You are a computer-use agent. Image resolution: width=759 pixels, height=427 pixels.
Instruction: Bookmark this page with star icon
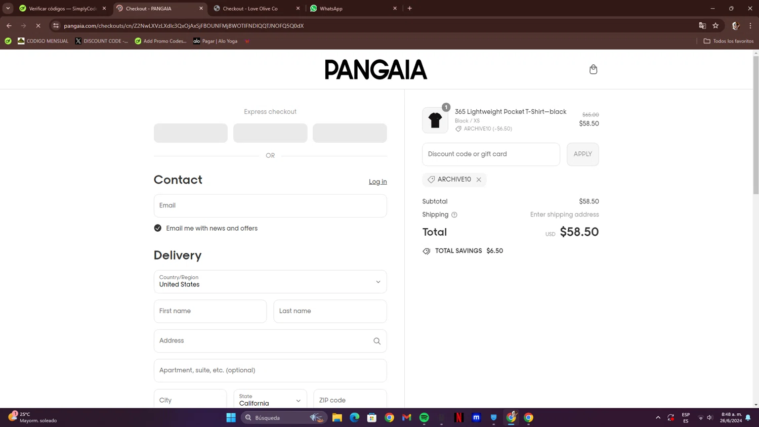point(715,26)
